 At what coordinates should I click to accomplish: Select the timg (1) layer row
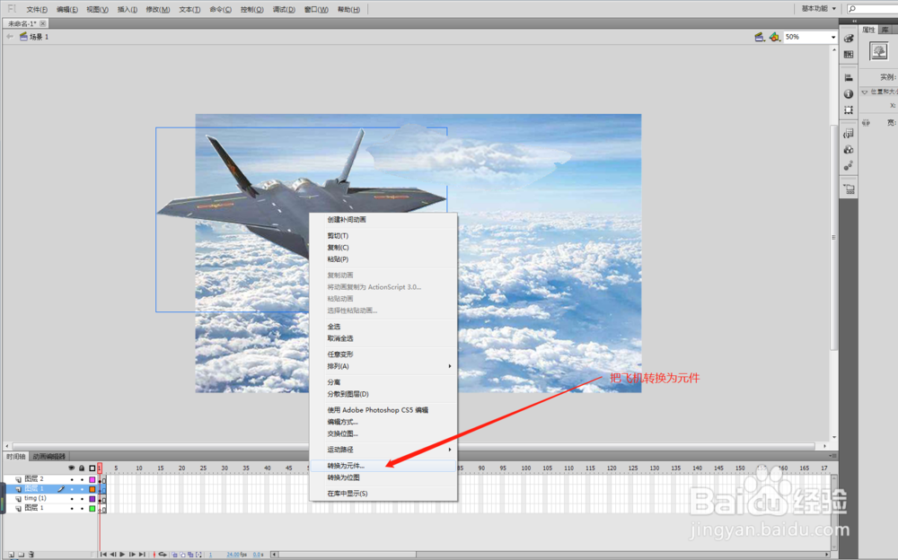[x=51, y=499]
